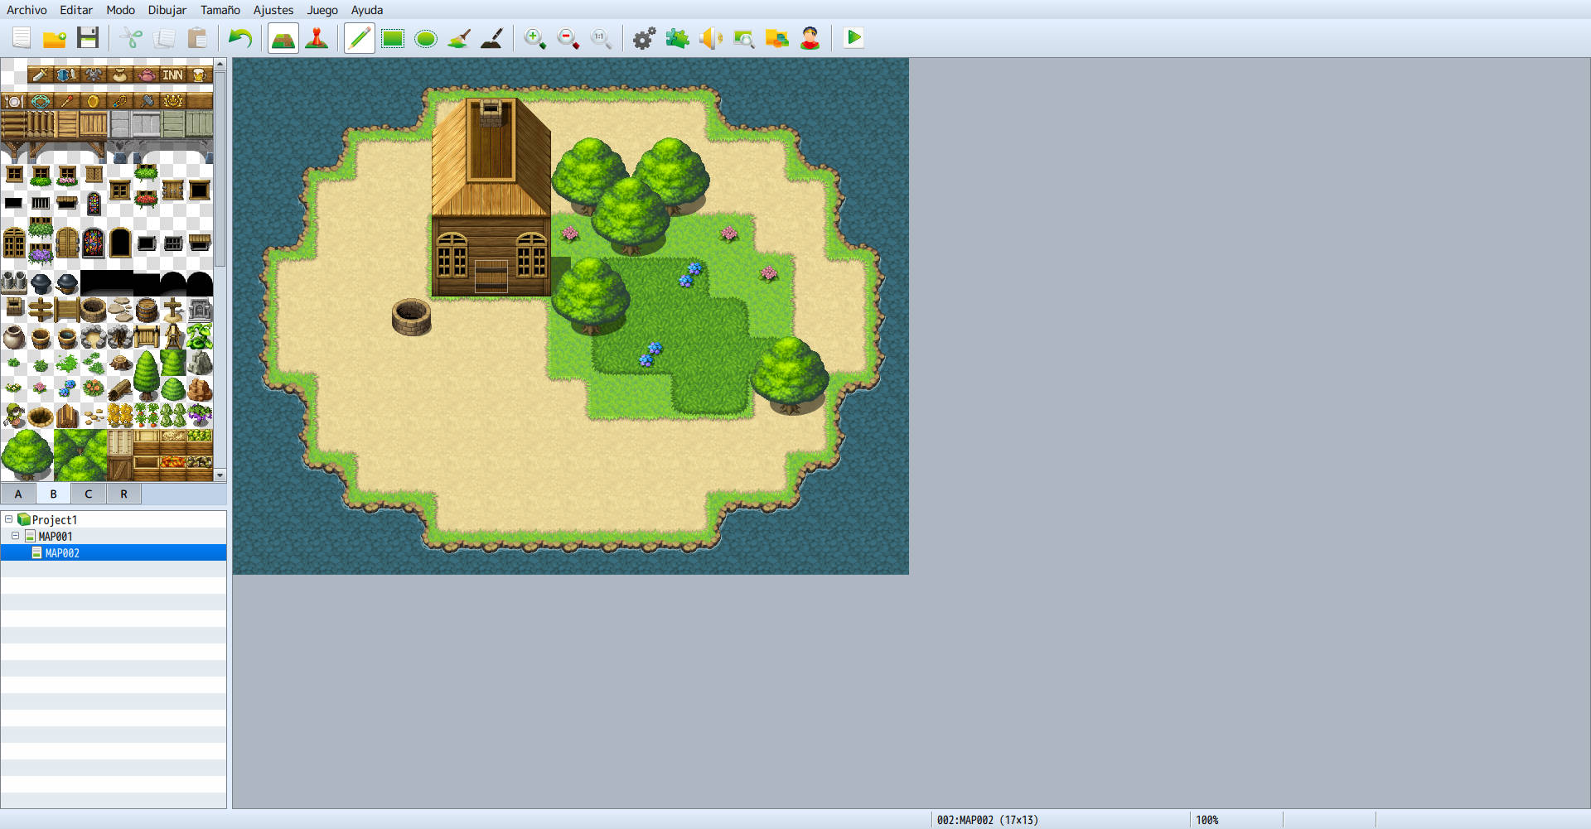Click the tile palette scroll up arrow
1591x829 pixels.
[220, 64]
